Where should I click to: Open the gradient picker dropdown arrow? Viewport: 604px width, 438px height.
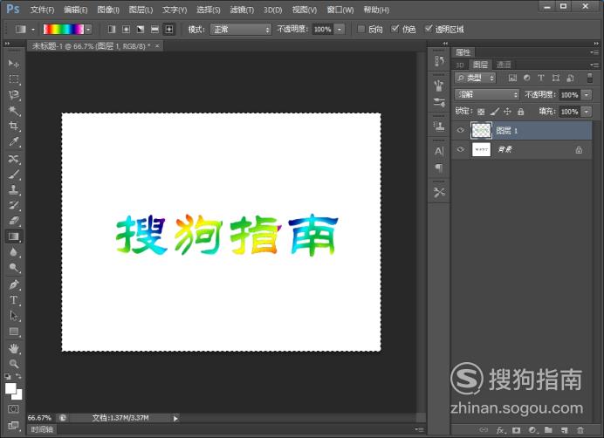click(89, 30)
